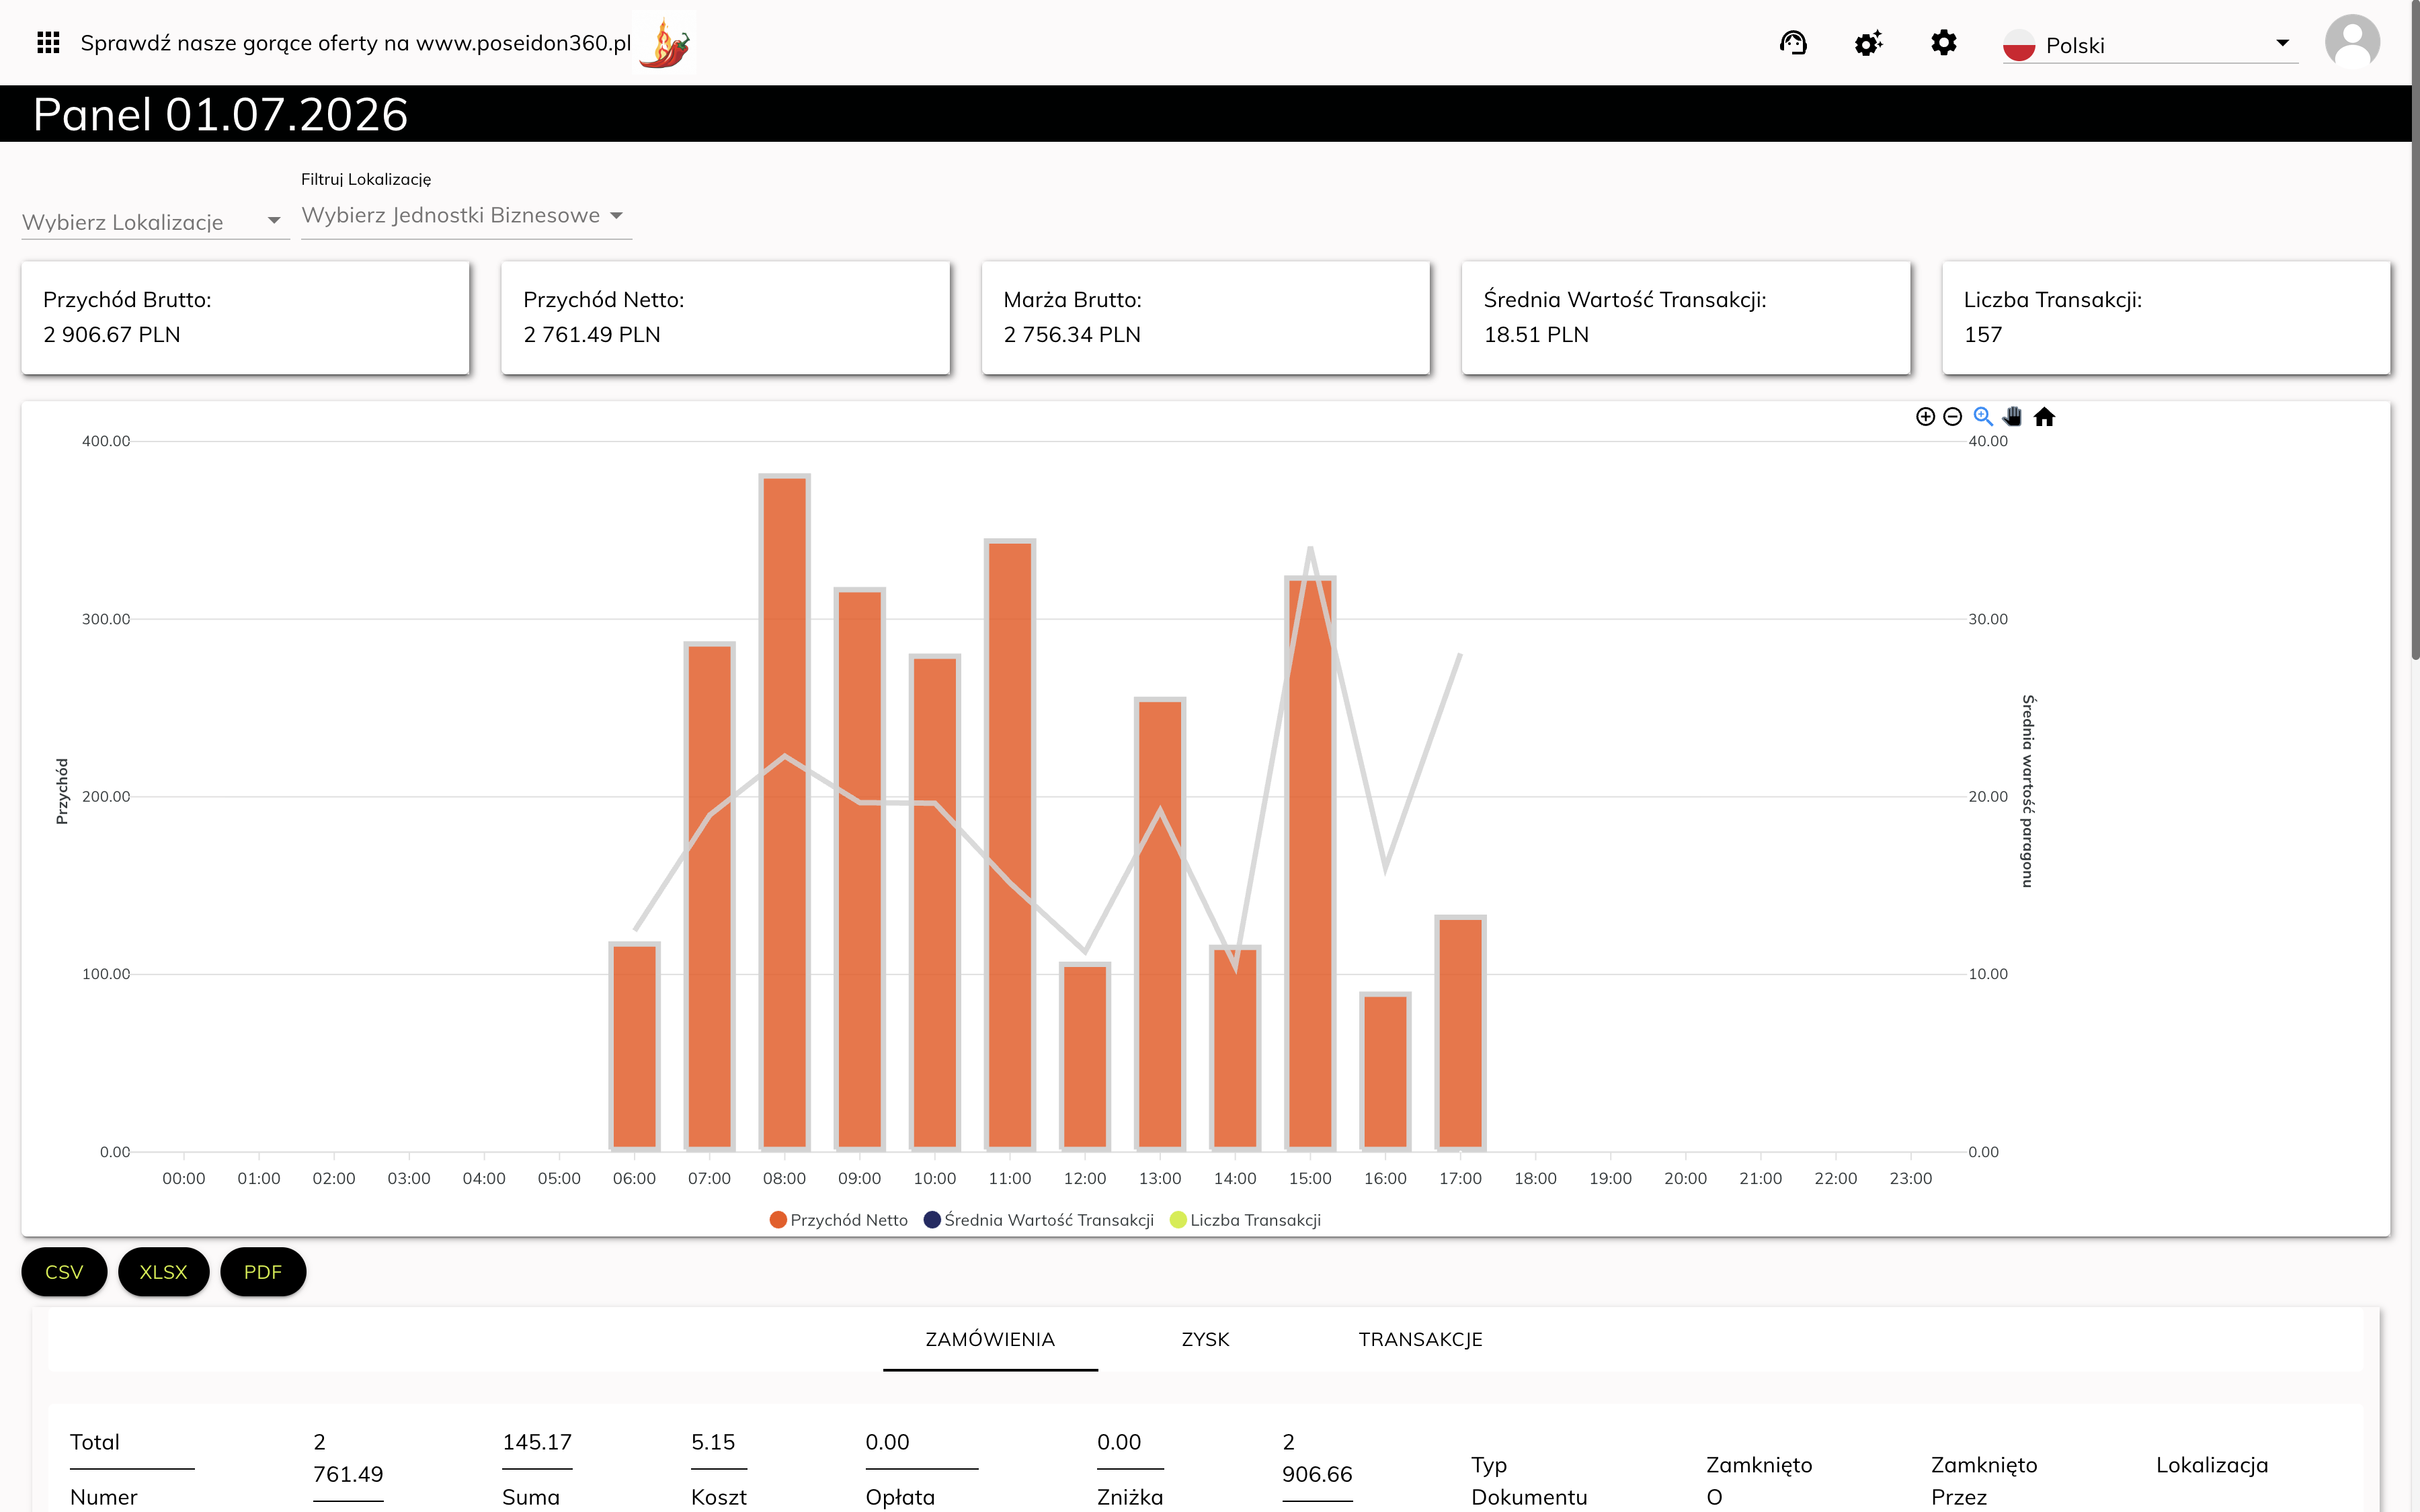Screen dimensions: 2420x1512
Task: Click the Total label in the table
Action: (95, 1442)
